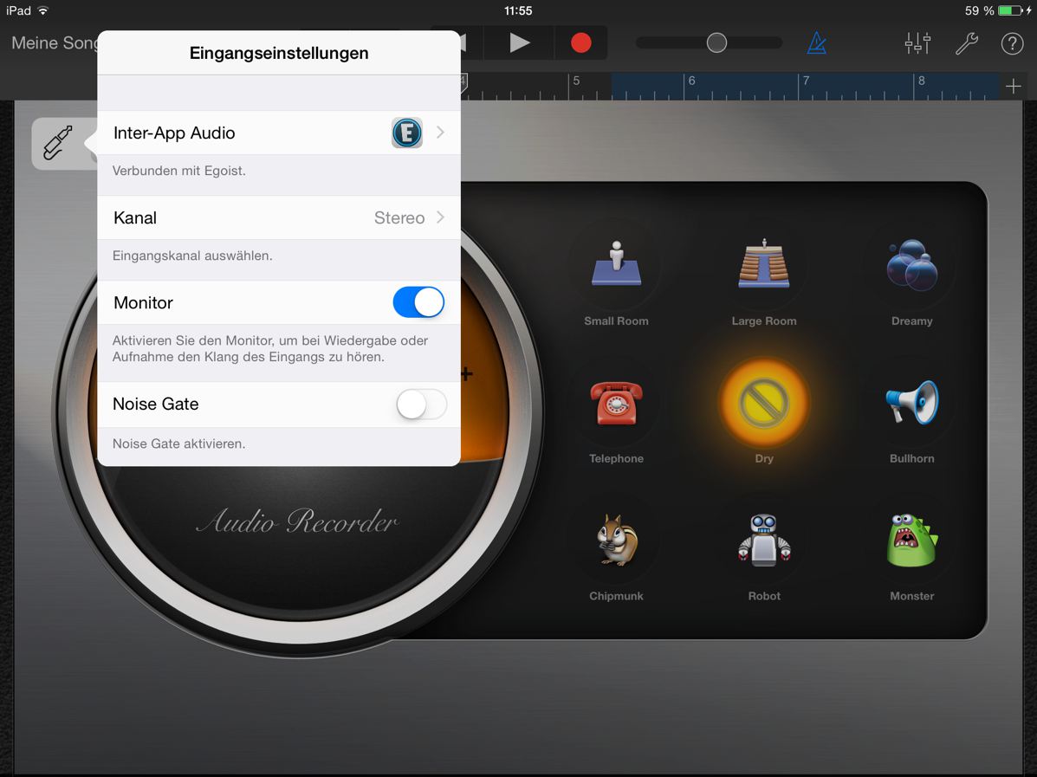This screenshot has width=1037, height=777.
Task: Enable the Noise Gate switch
Action: tap(421, 405)
